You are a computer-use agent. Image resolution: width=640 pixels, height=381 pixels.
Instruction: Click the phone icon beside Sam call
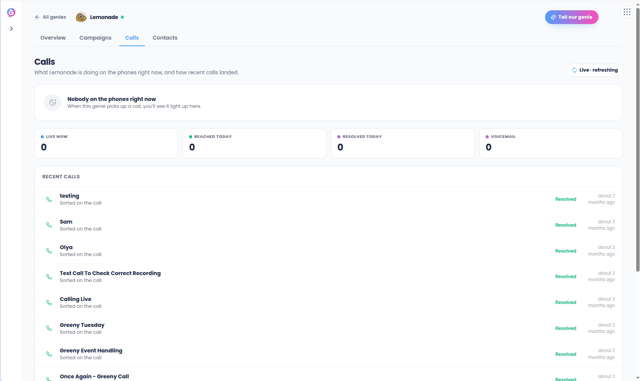[49, 225]
